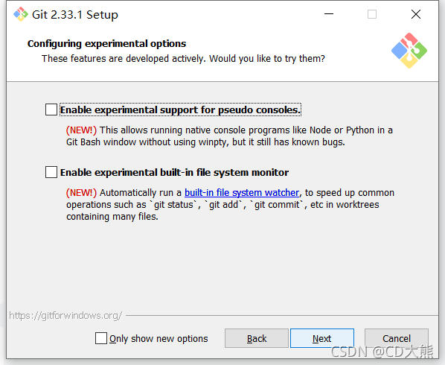Enable experimental built-in file system monitor checkbox
This screenshot has height=365, width=445.
pos(51,172)
